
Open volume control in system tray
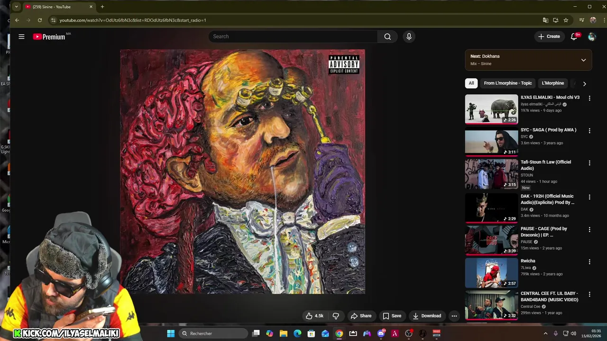573,333
